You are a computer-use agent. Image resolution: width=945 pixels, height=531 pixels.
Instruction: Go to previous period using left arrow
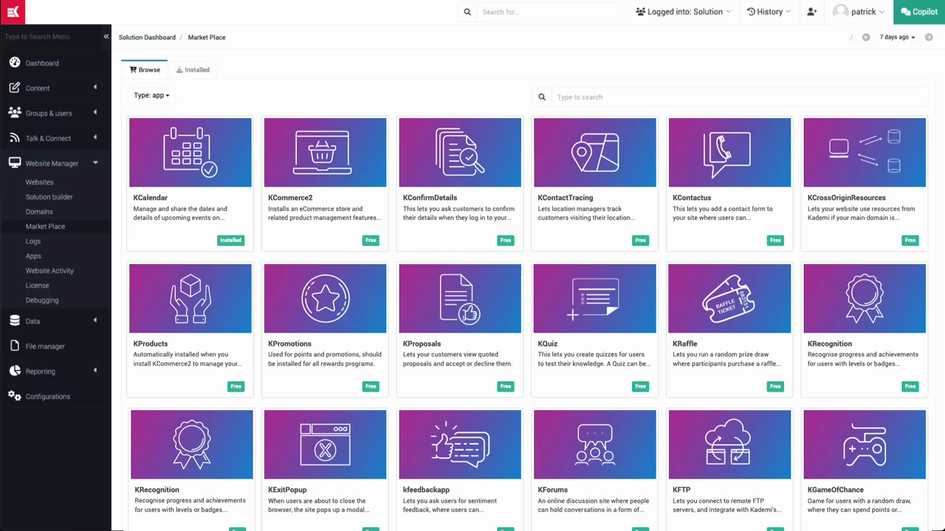[x=866, y=38]
